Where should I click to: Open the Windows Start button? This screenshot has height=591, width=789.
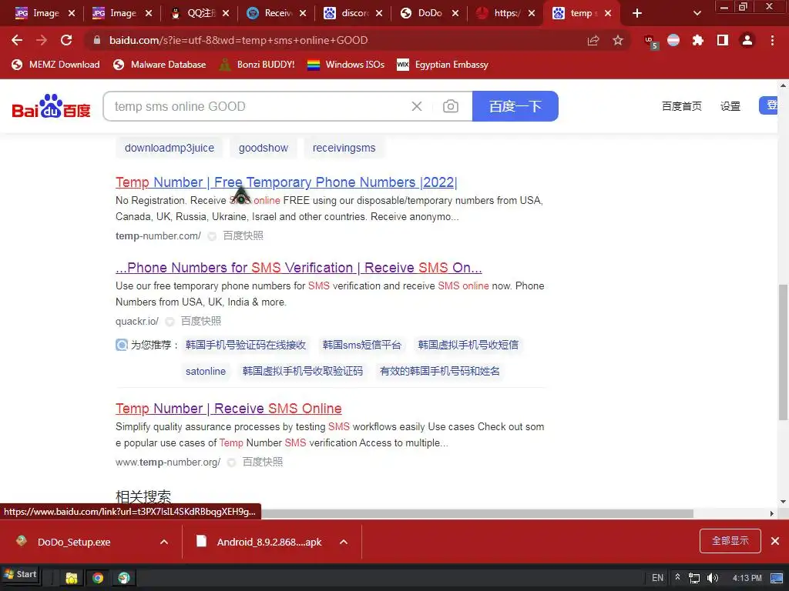pos(20,574)
